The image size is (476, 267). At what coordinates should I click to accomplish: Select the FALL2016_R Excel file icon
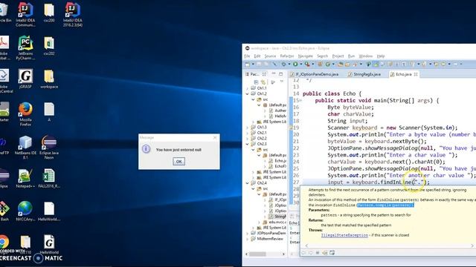[49, 178]
